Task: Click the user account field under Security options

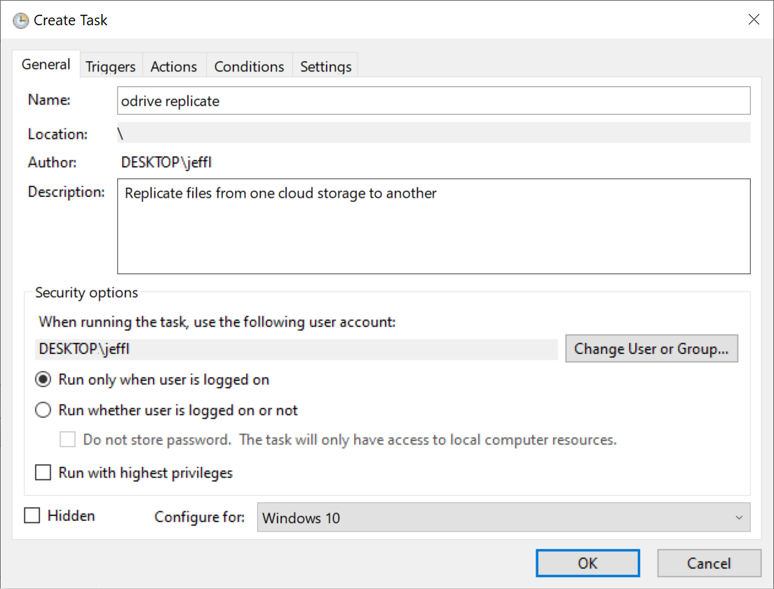Action: (297, 349)
